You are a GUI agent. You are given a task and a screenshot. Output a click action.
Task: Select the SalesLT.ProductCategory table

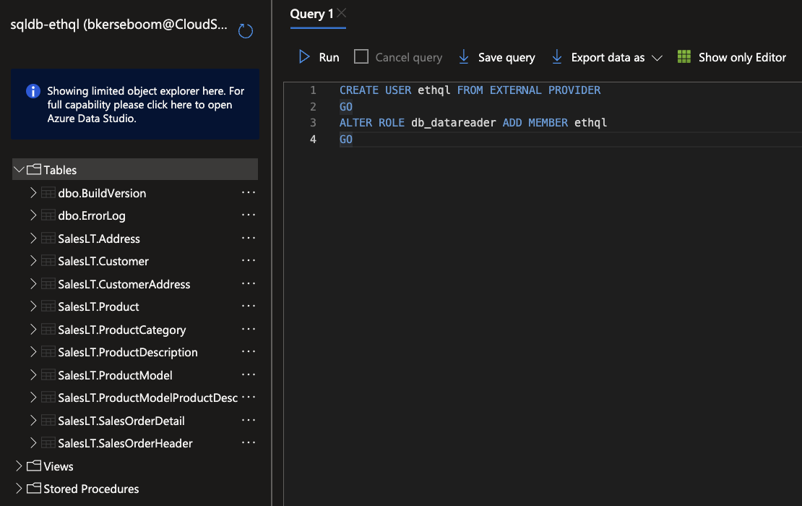pyautogui.click(x=121, y=330)
